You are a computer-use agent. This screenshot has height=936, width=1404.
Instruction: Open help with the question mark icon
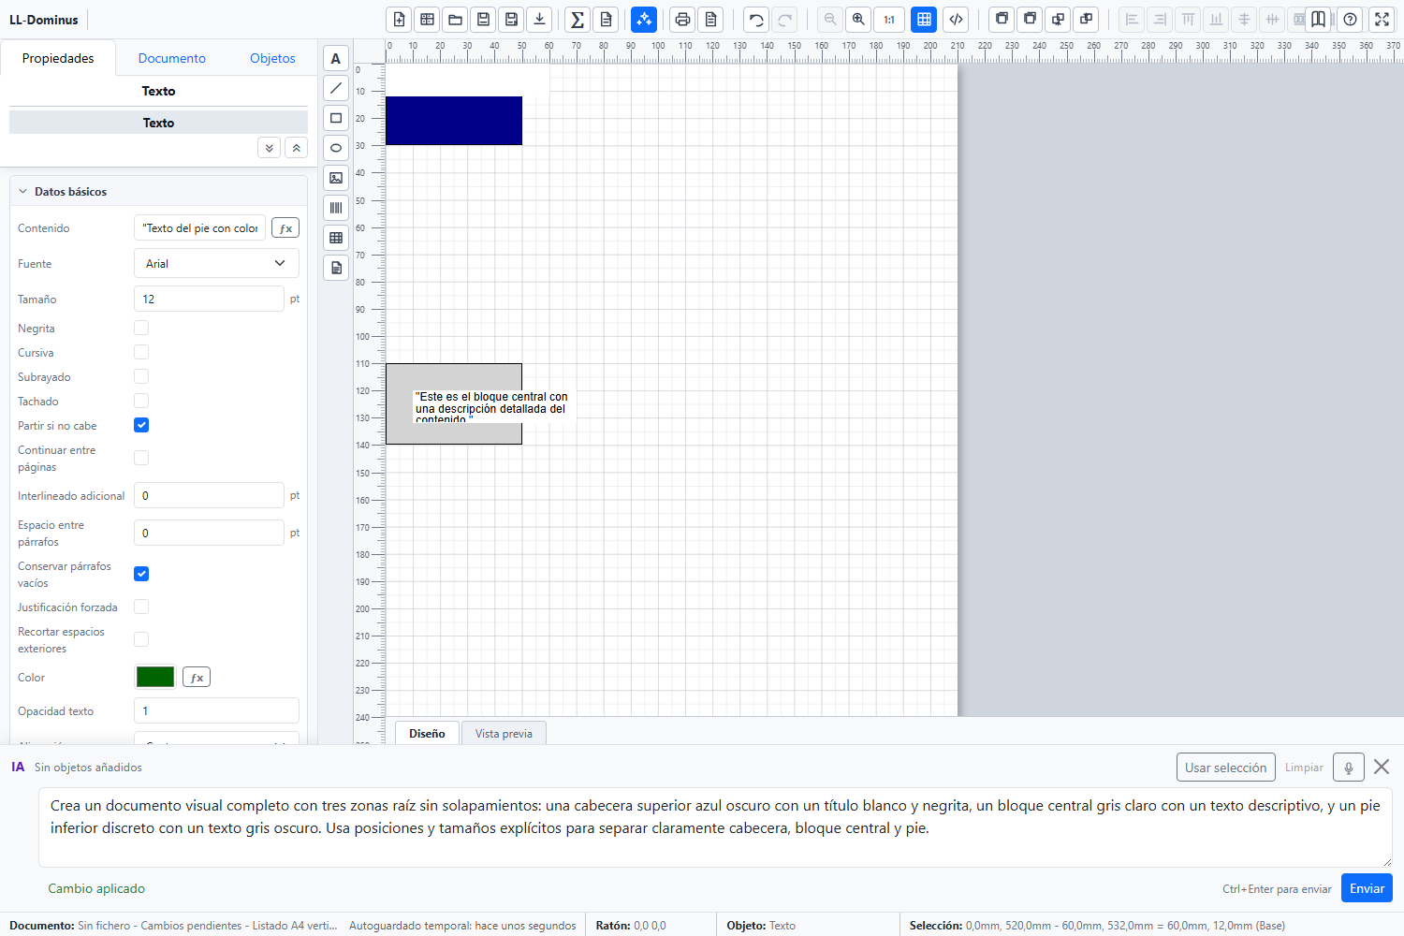click(1350, 19)
